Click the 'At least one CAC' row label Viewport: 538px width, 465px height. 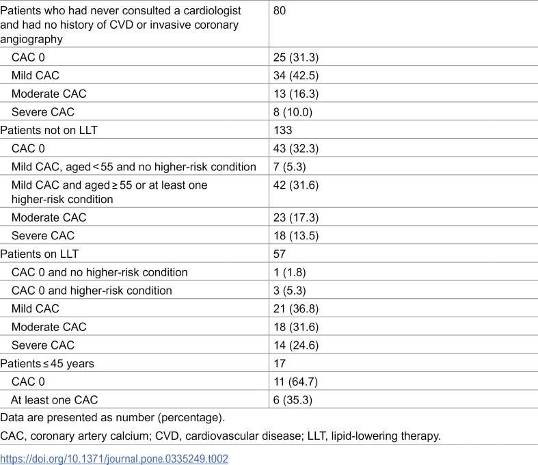pyautogui.click(x=54, y=400)
